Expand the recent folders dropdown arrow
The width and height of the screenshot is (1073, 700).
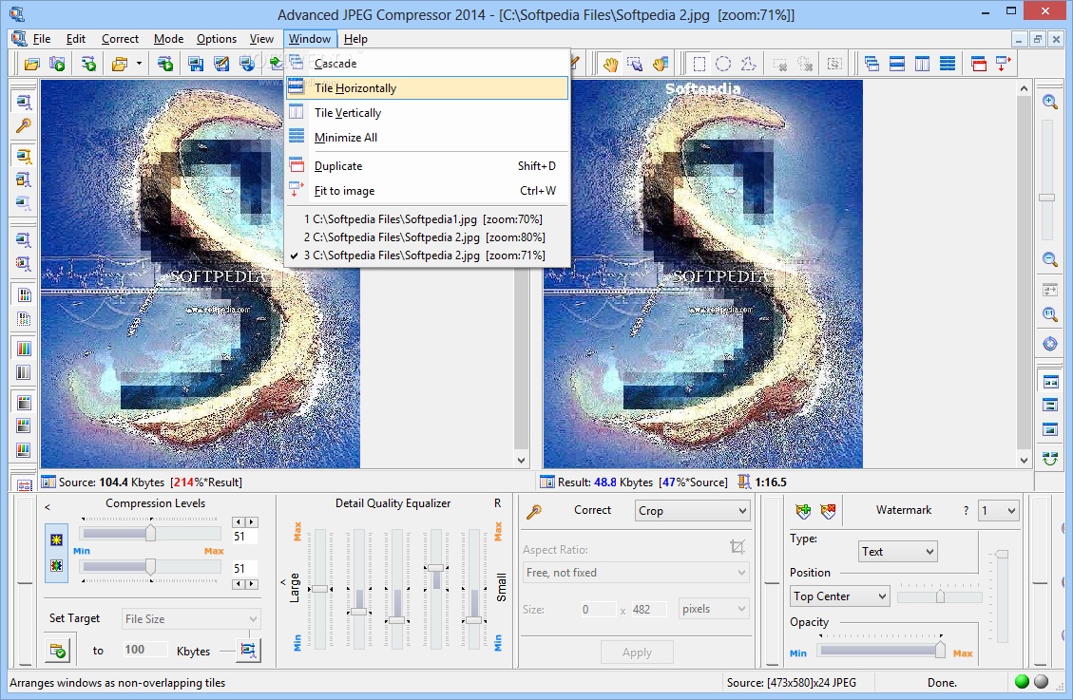139,65
